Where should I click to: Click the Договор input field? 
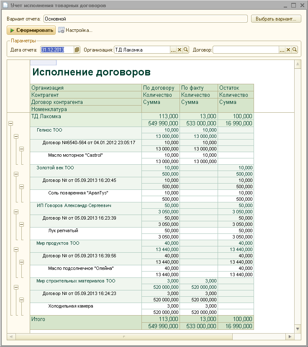pyautogui.click(x=246, y=50)
